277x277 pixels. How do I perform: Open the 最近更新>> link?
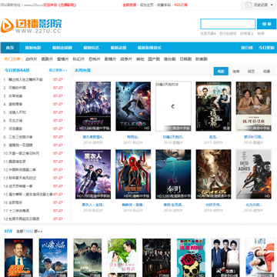click(x=58, y=70)
